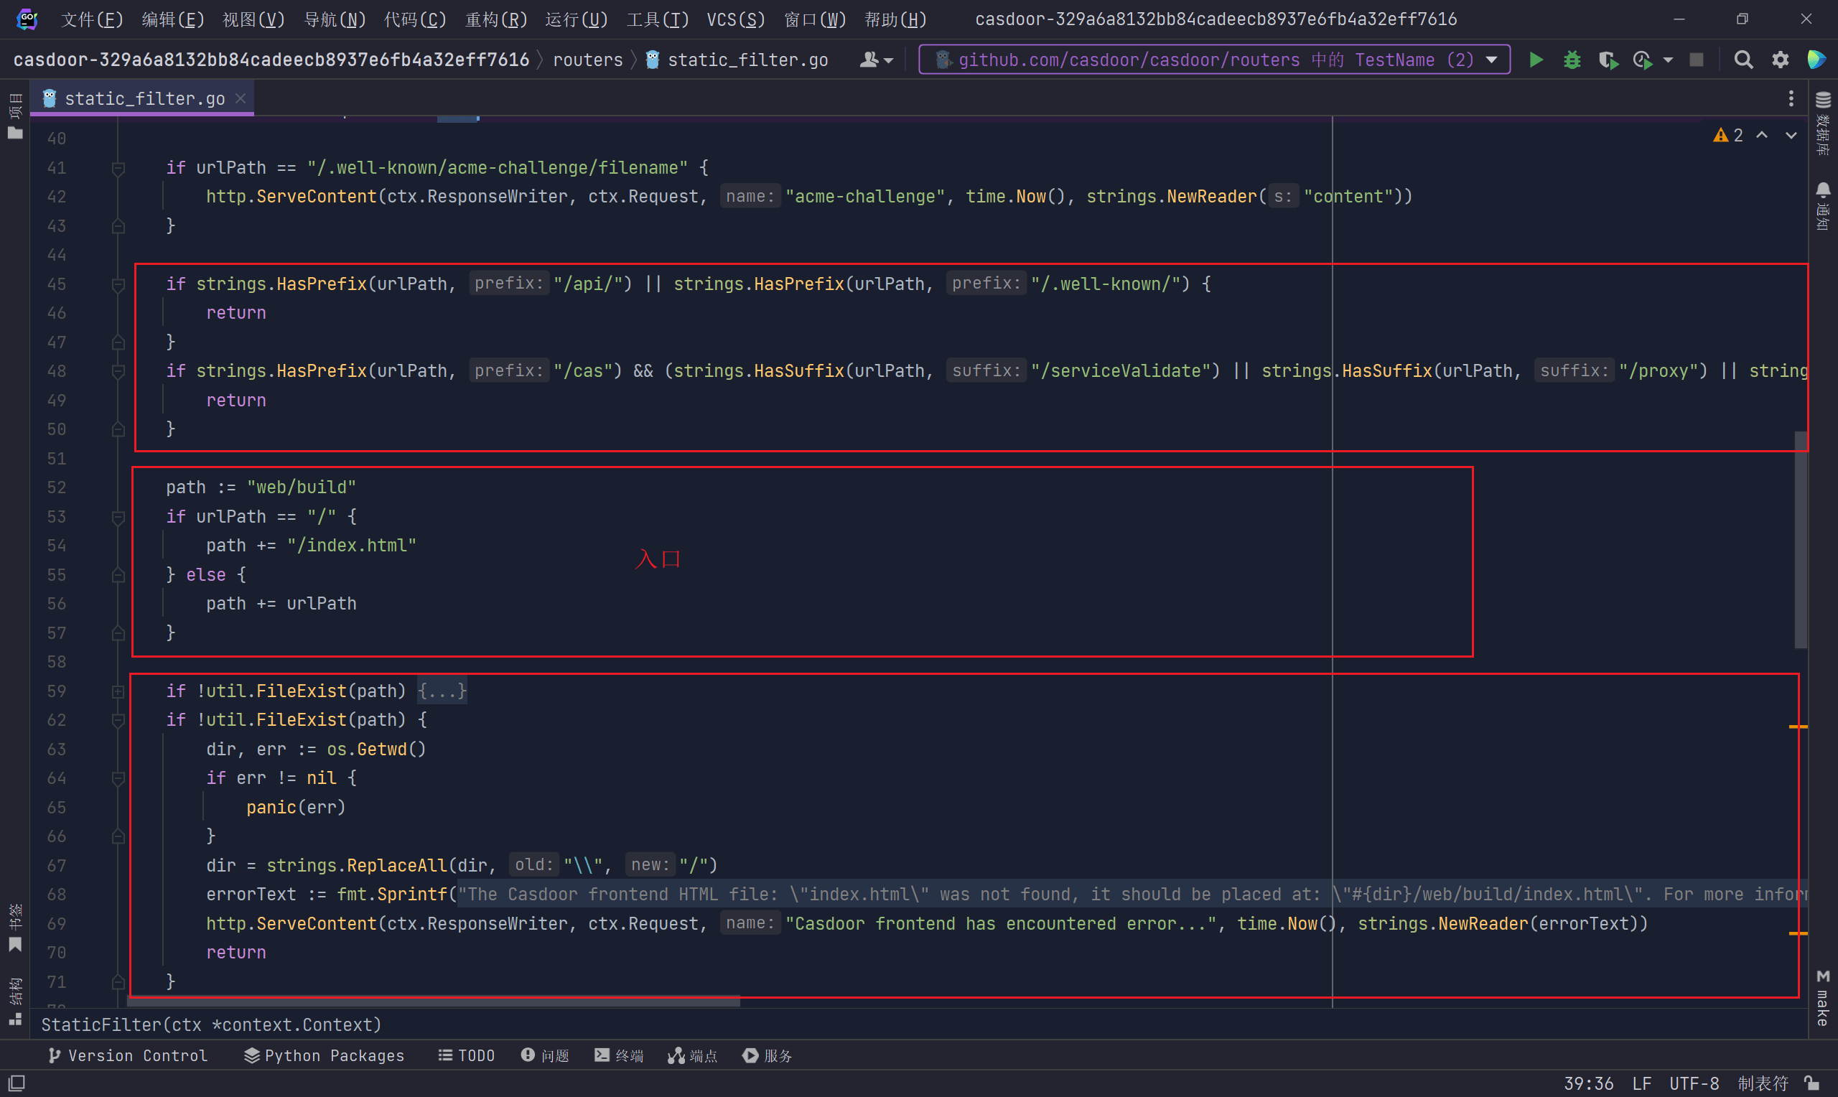Open the 编辑(E) menu
The width and height of the screenshot is (1838, 1097).
click(172, 19)
